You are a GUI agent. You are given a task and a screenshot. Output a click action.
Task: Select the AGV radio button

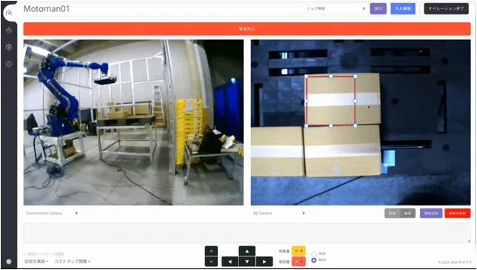pos(313,254)
